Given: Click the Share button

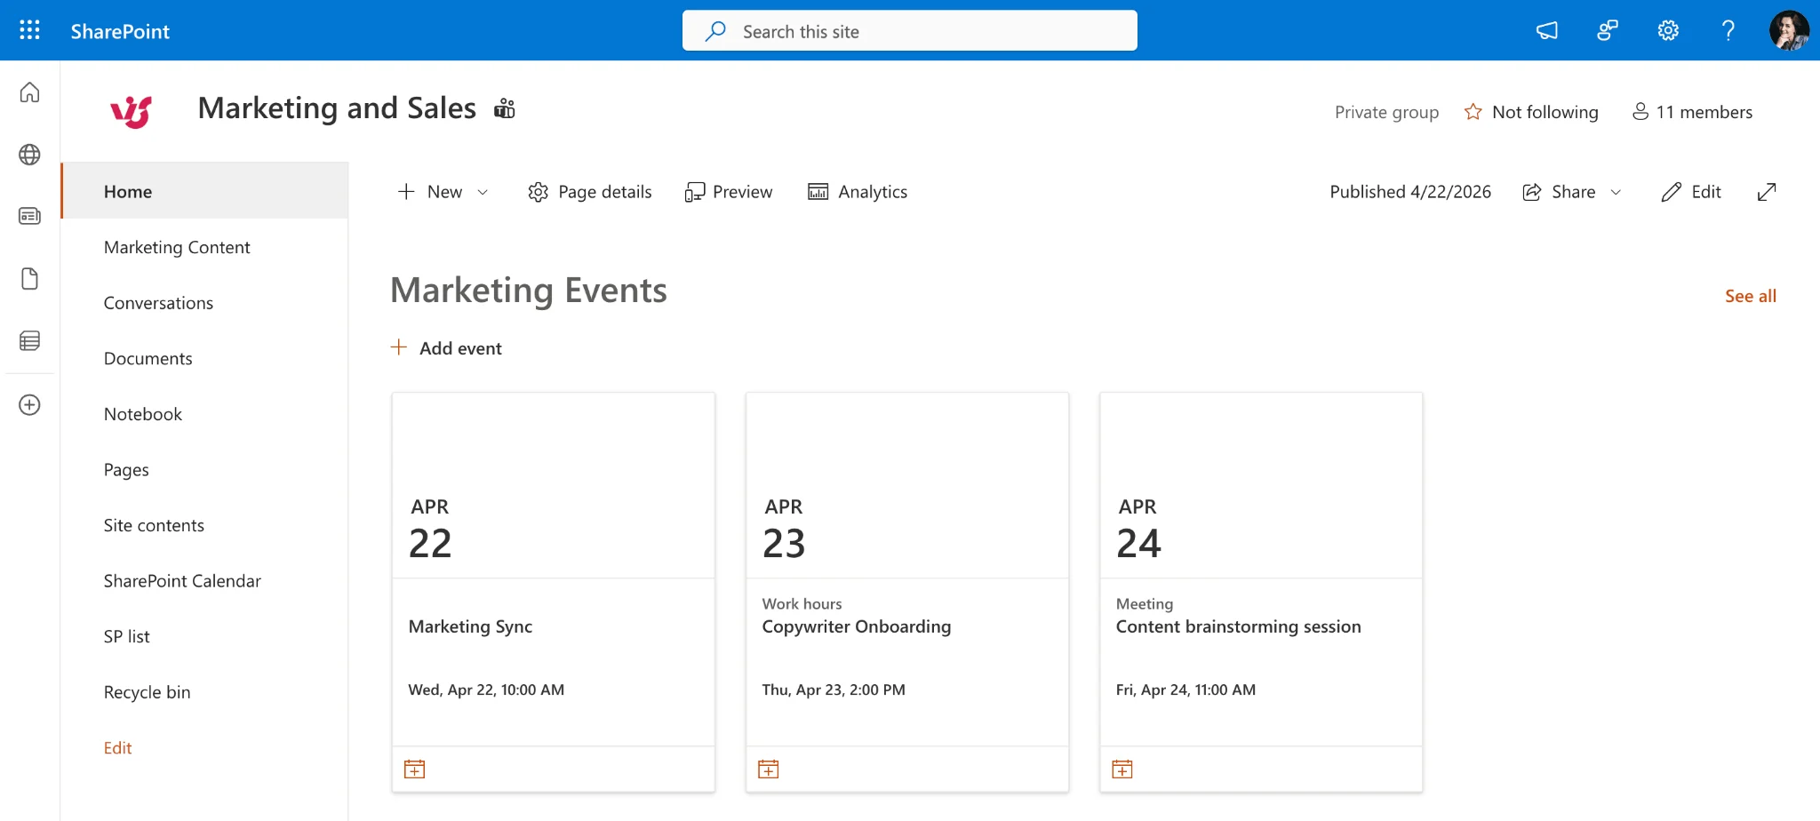Looking at the screenshot, I should (x=1560, y=192).
